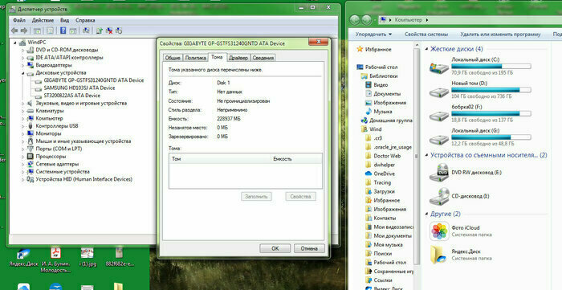Collapse the Дисковые устройства node
Viewport: 562px width, 290px height.
[x=23, y=73]
